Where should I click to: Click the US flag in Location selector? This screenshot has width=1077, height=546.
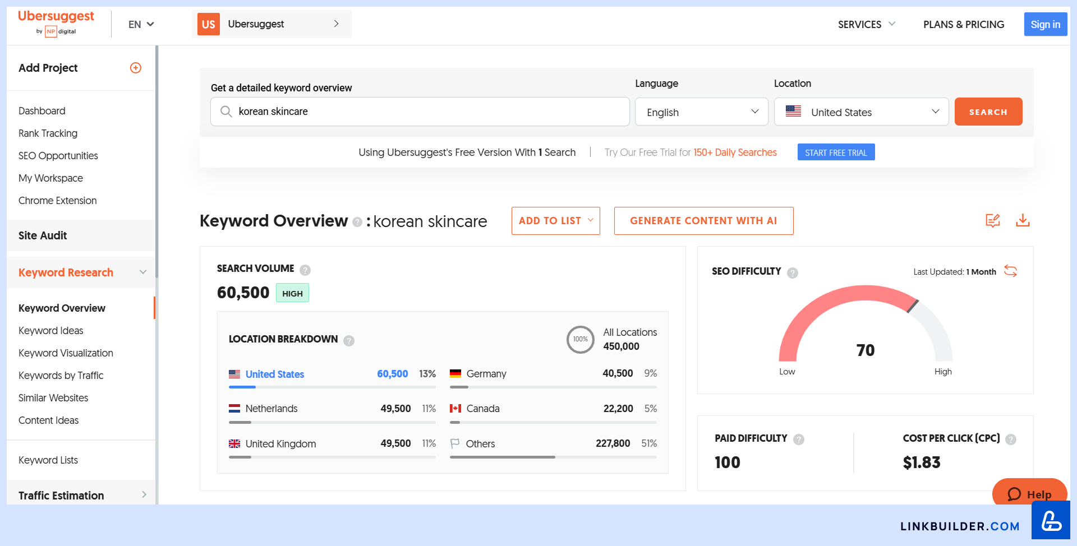(793, 112)
